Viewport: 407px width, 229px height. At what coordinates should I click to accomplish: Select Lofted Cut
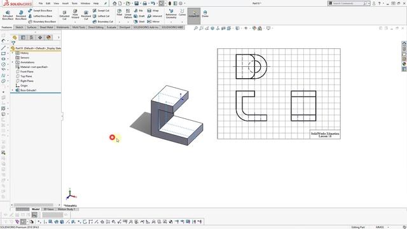(101, 16)
